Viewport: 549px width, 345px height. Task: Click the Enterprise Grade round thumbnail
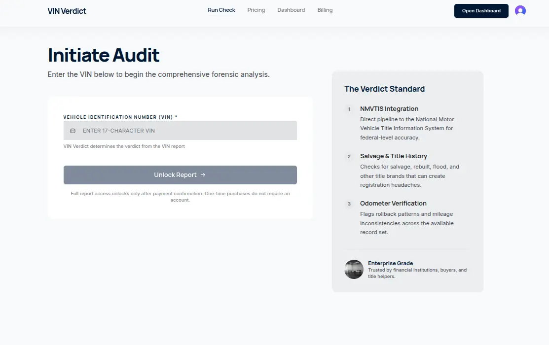[354, 269]
